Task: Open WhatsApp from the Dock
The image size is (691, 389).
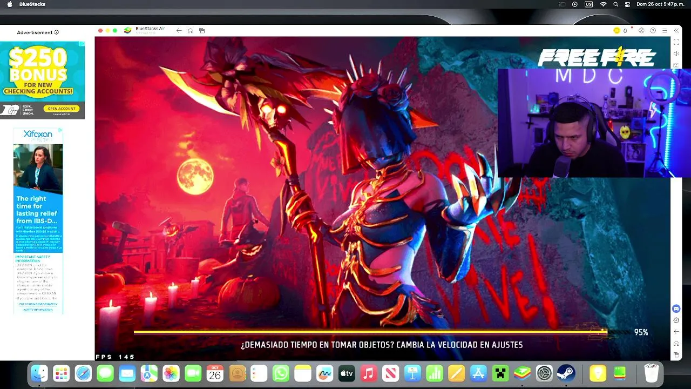Action: coord(281,373)
